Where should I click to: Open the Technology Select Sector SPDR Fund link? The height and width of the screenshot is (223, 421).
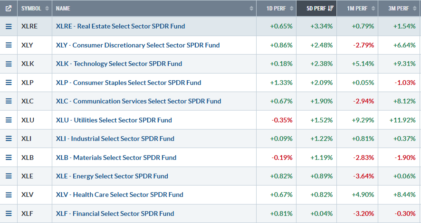(119, 64)
